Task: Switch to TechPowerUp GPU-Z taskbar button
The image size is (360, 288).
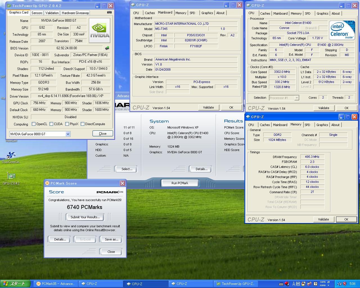Action: (x=236, y=284)
